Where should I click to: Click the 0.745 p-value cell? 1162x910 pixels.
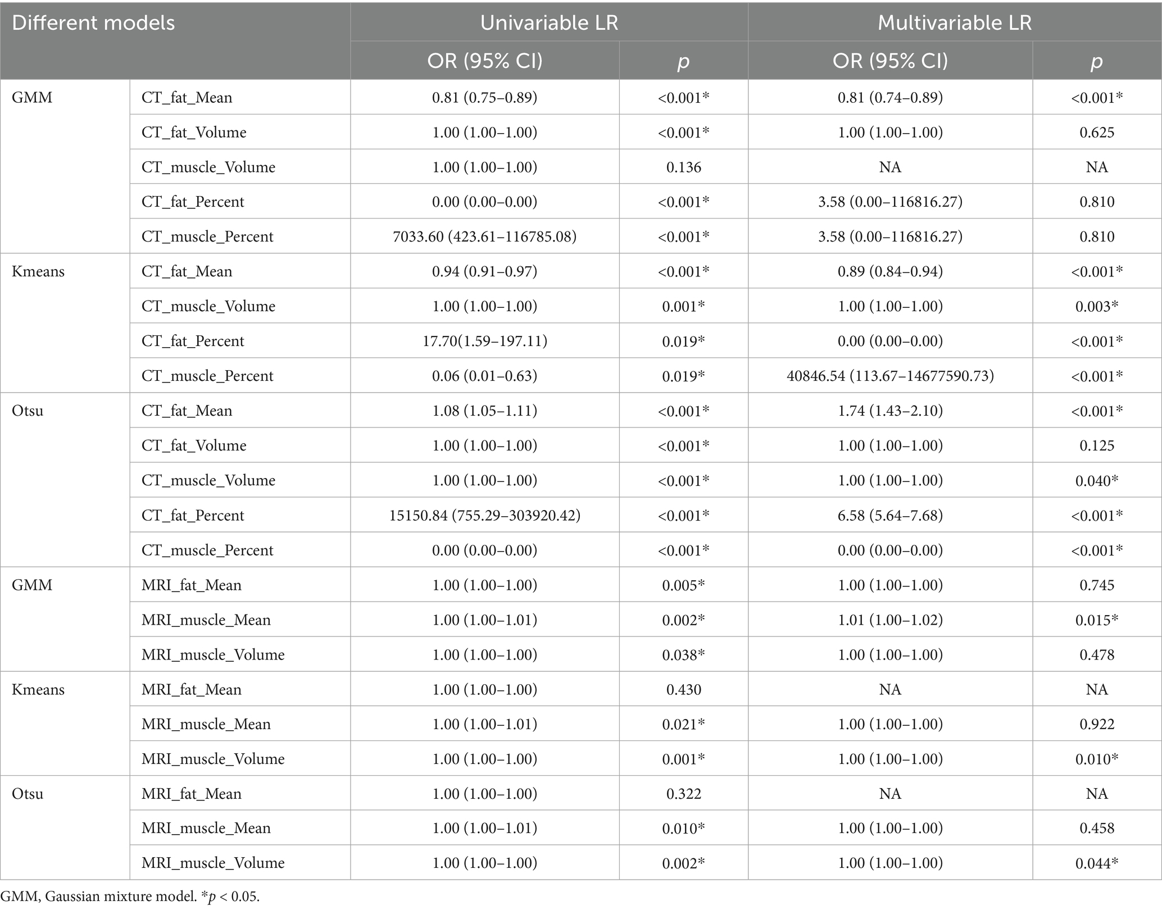pyautogui.click(x=1096, y=585)
